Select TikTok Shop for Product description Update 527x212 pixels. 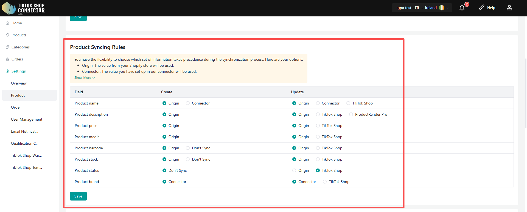click(318, 114)
